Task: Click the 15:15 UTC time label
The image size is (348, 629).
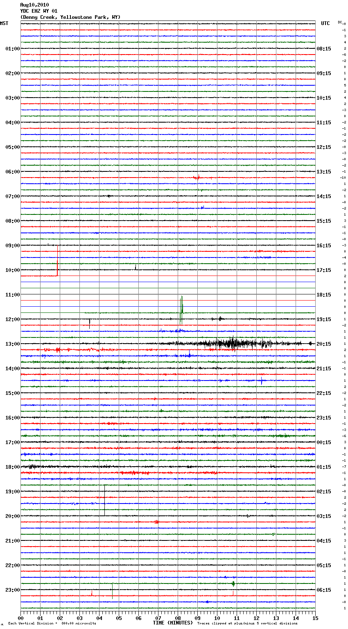Action: [324, 221]
